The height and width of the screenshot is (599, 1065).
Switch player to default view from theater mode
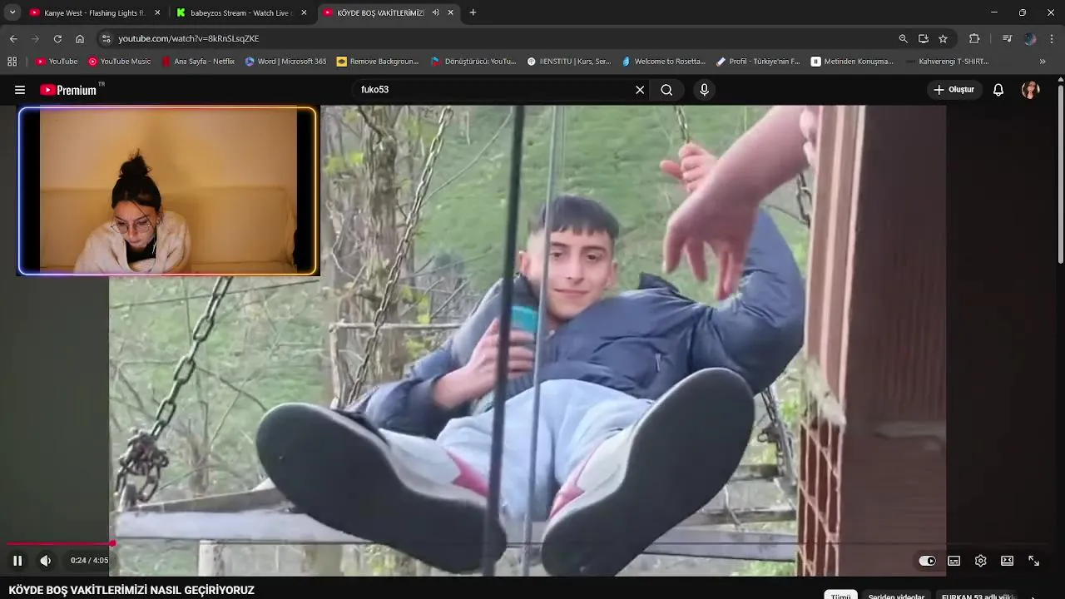point(1007,561)
